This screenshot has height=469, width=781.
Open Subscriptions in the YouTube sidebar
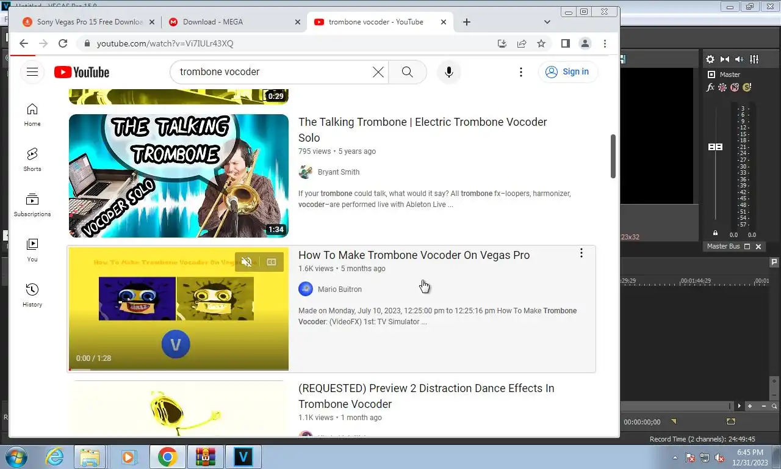(x=32, y=205)
